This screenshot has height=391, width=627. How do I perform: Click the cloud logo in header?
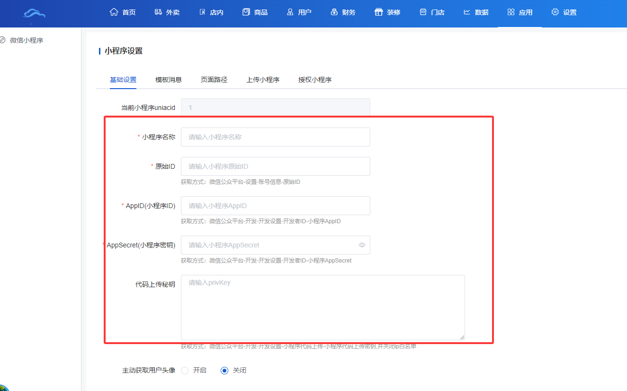point(35,13)
